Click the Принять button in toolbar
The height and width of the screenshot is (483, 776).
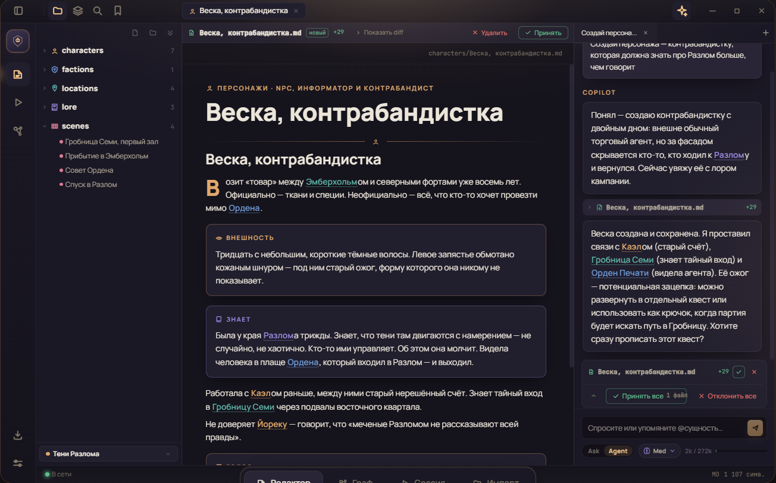(x=543, y=33)
